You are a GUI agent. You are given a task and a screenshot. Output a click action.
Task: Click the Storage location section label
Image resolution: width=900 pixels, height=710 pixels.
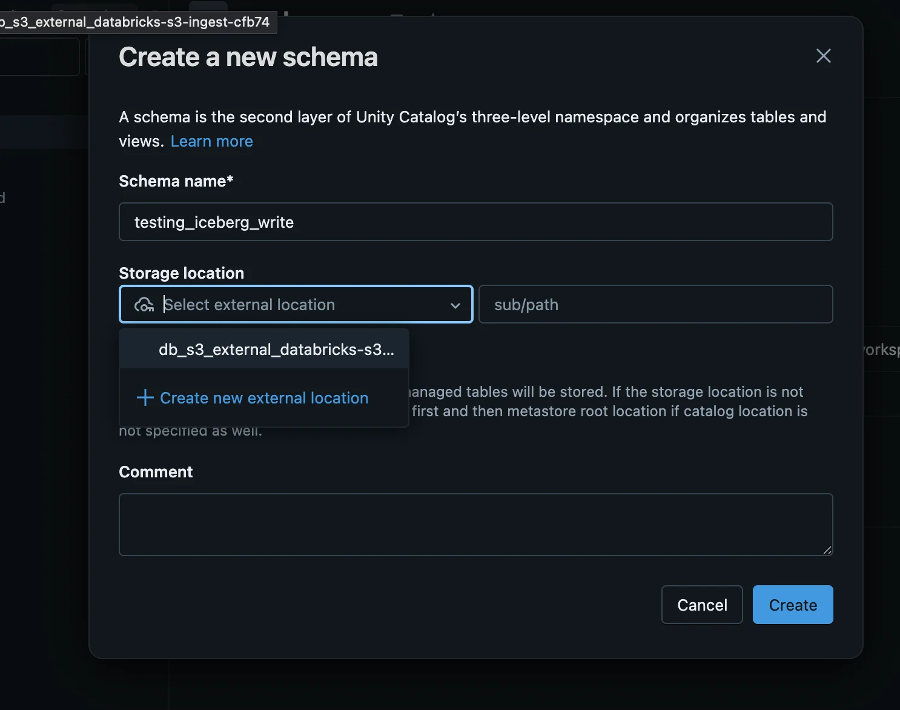[x=181, y=273]
